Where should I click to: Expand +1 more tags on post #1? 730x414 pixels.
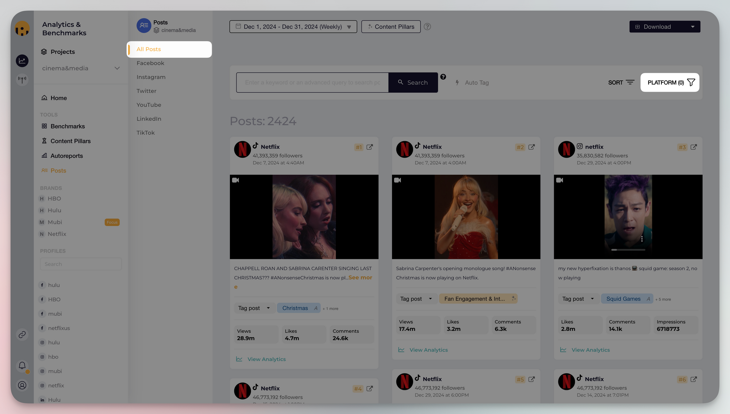click(x=330, y=309)
